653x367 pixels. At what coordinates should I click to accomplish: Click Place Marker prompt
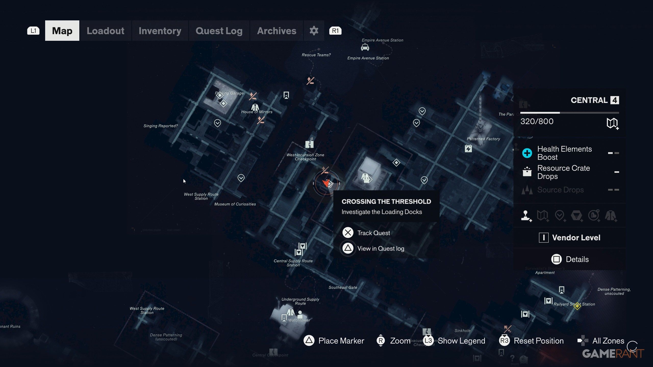point(334,341)
